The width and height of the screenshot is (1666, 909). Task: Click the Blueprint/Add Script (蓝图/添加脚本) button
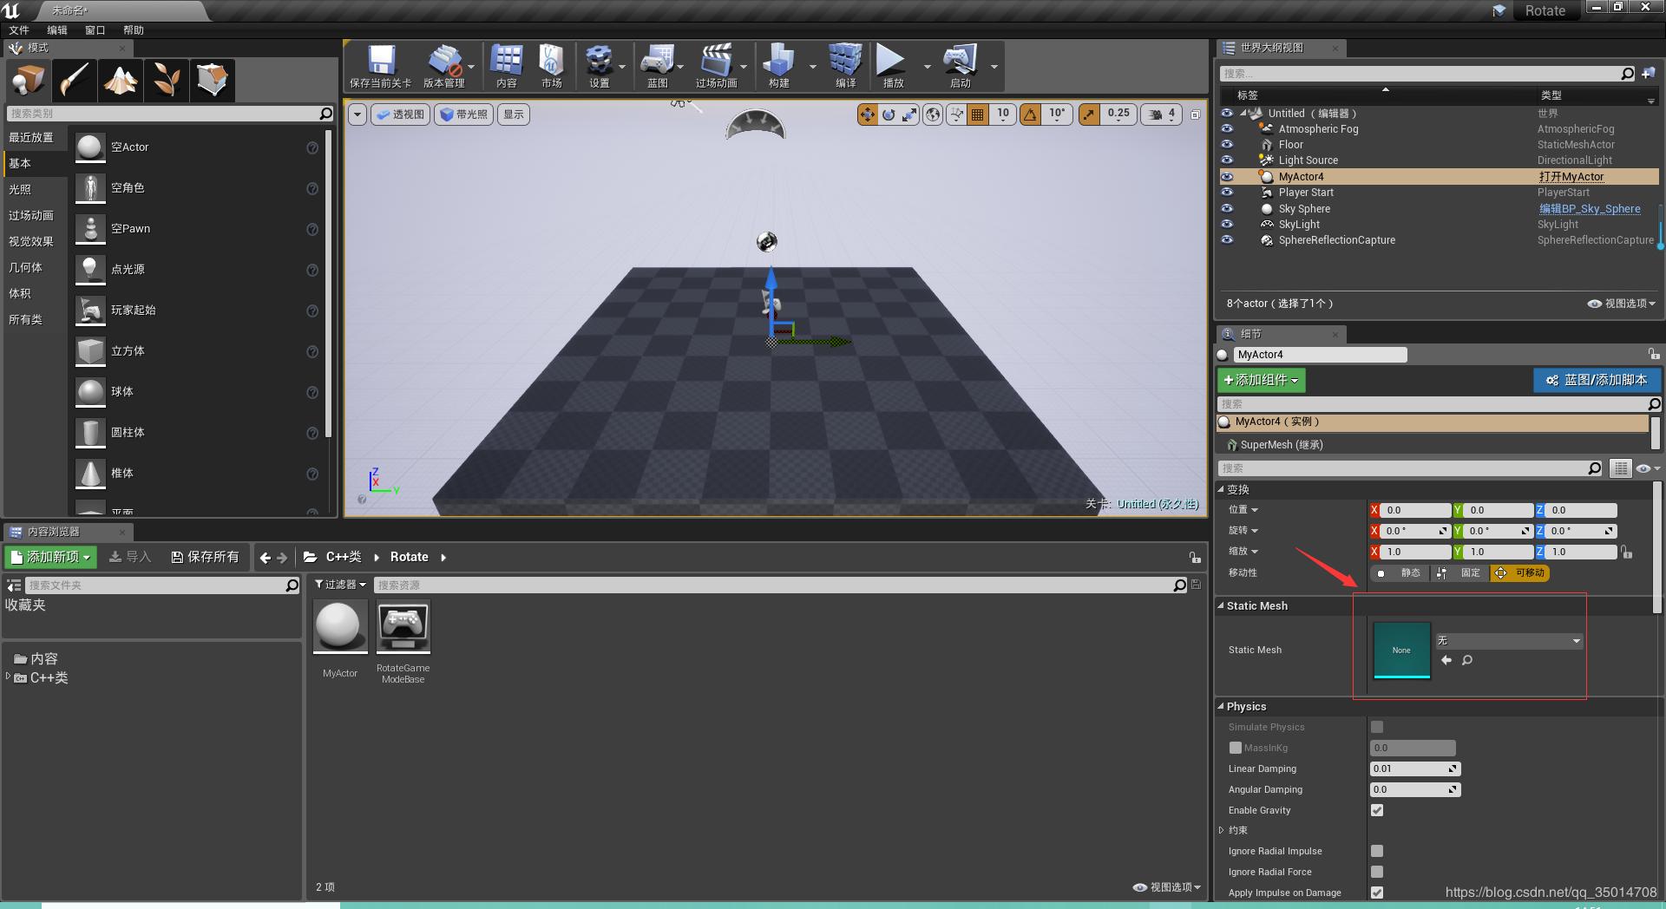tap(1597, 380)
